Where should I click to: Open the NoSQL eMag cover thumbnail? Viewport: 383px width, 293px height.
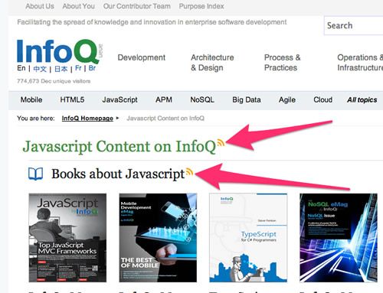[x=339, y=238]
